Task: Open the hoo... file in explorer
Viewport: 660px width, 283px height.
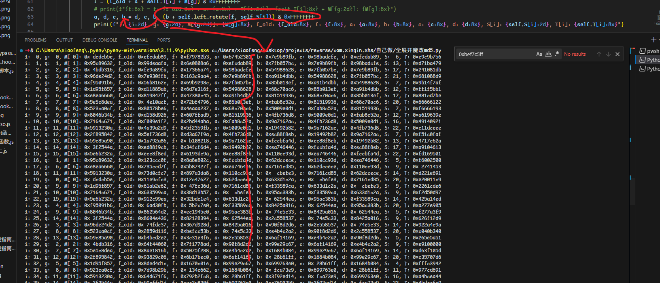Action: click(x=7, y=62)
